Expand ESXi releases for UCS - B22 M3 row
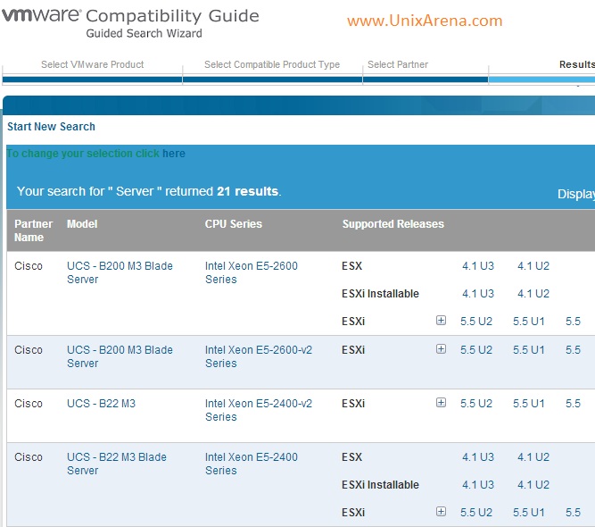Viewport: 595px width, 527px height. pos(441,402)
